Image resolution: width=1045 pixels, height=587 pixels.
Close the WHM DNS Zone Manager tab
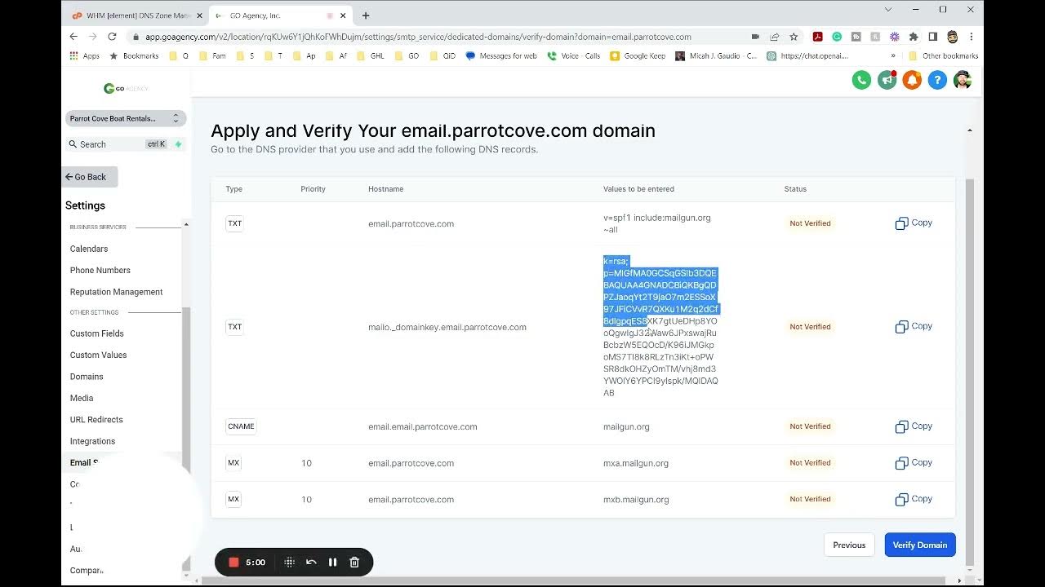199,15
